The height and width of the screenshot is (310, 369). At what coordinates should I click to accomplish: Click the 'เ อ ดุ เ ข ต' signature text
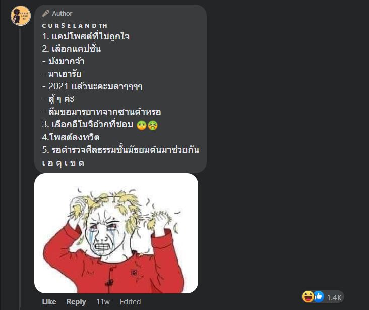click(63, 163)
